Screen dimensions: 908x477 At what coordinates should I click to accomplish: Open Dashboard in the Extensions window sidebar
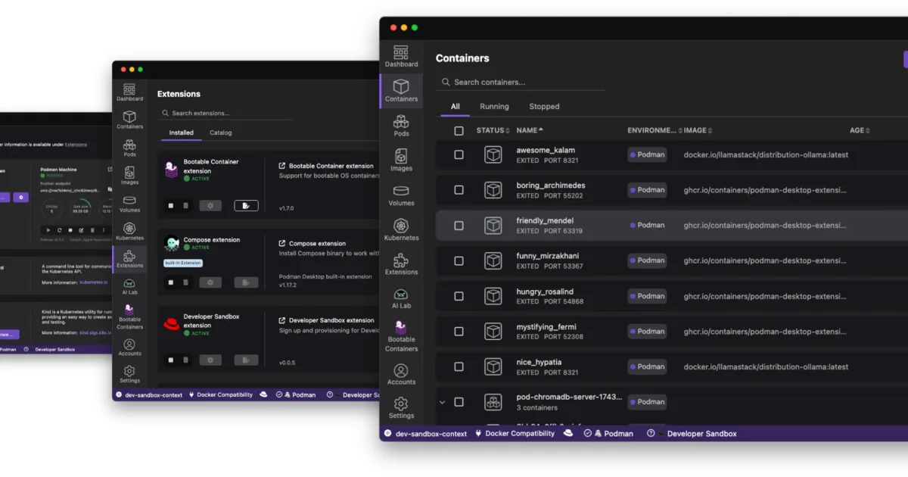[129, 92]
